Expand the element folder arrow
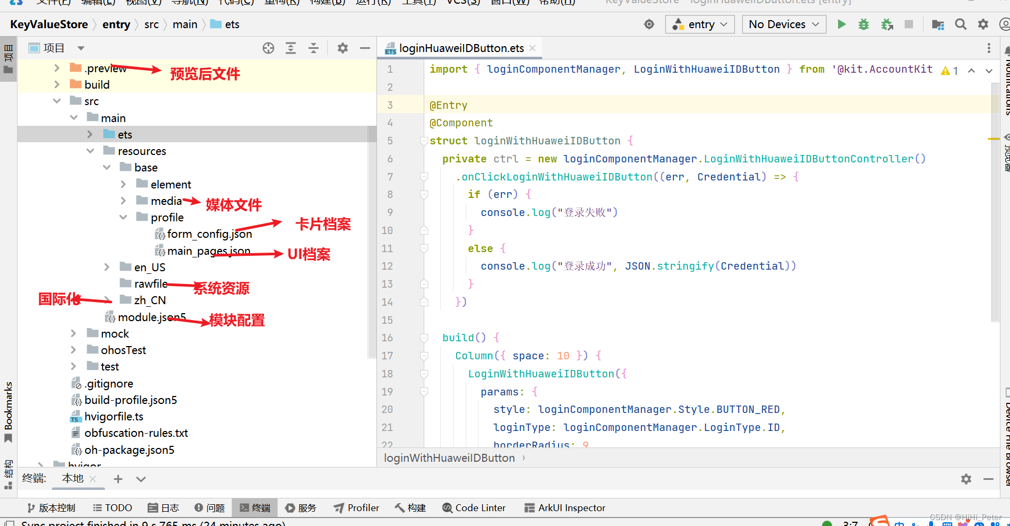Screen dimensions: 1010x526 point(123,184)
